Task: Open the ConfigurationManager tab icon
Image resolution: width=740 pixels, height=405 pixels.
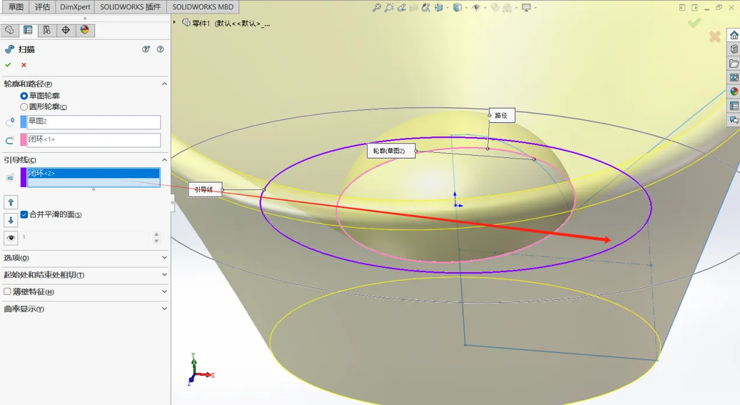Action: point(47,30)
